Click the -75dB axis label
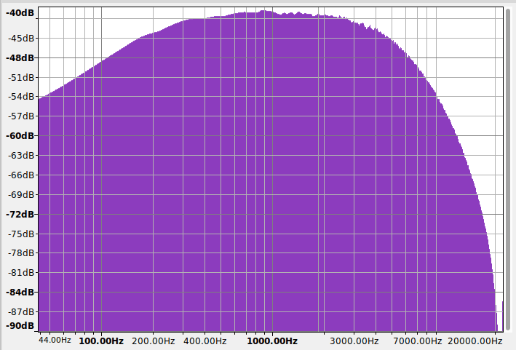The height and width of the screenshot is (350, 516). [x=21, y=234]
